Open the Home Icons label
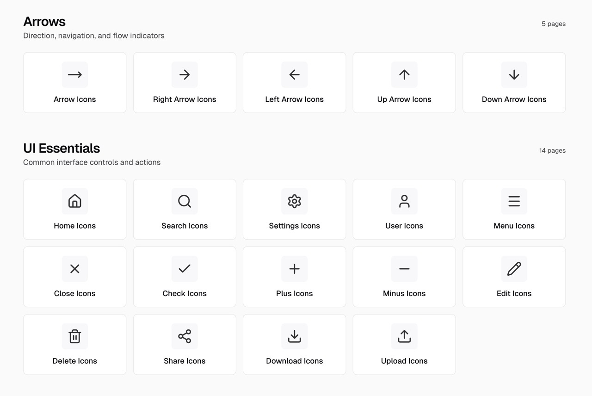The width and height of the screenshot is (592, 396). pos(74,226)
